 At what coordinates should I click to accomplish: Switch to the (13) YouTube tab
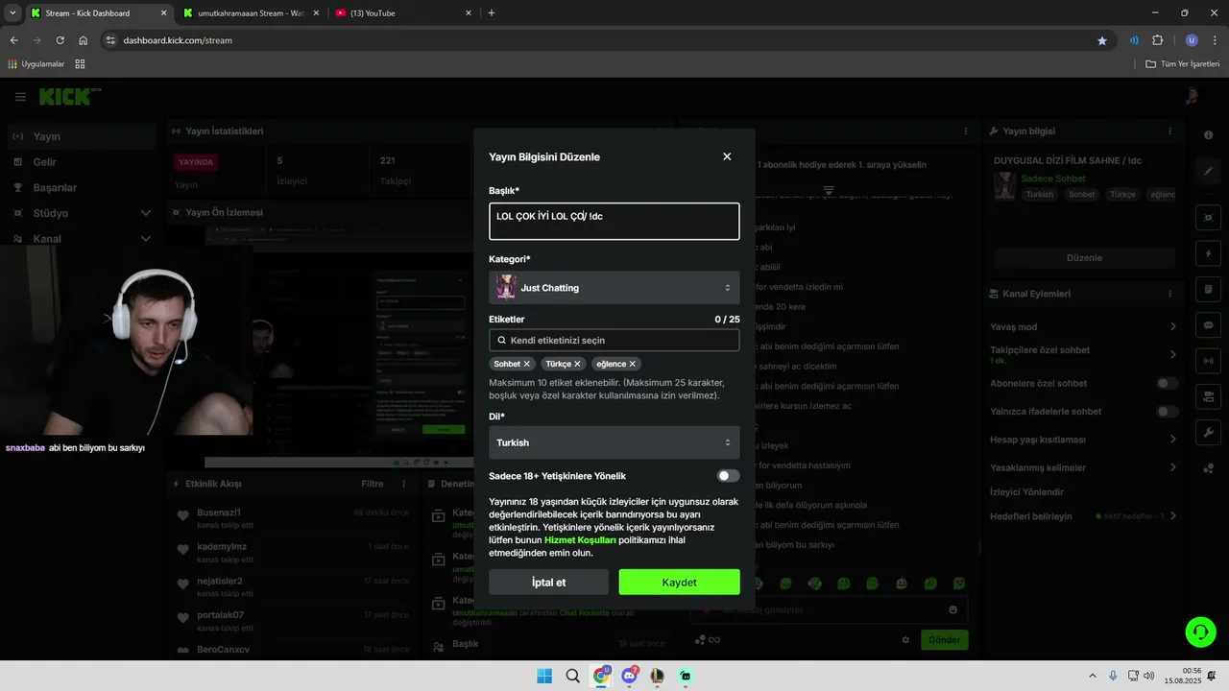(404, 13)
